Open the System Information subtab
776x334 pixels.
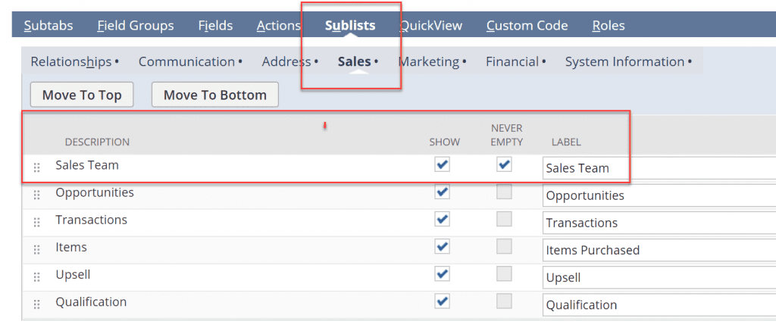pyautogui.click(x=625, y=61)
